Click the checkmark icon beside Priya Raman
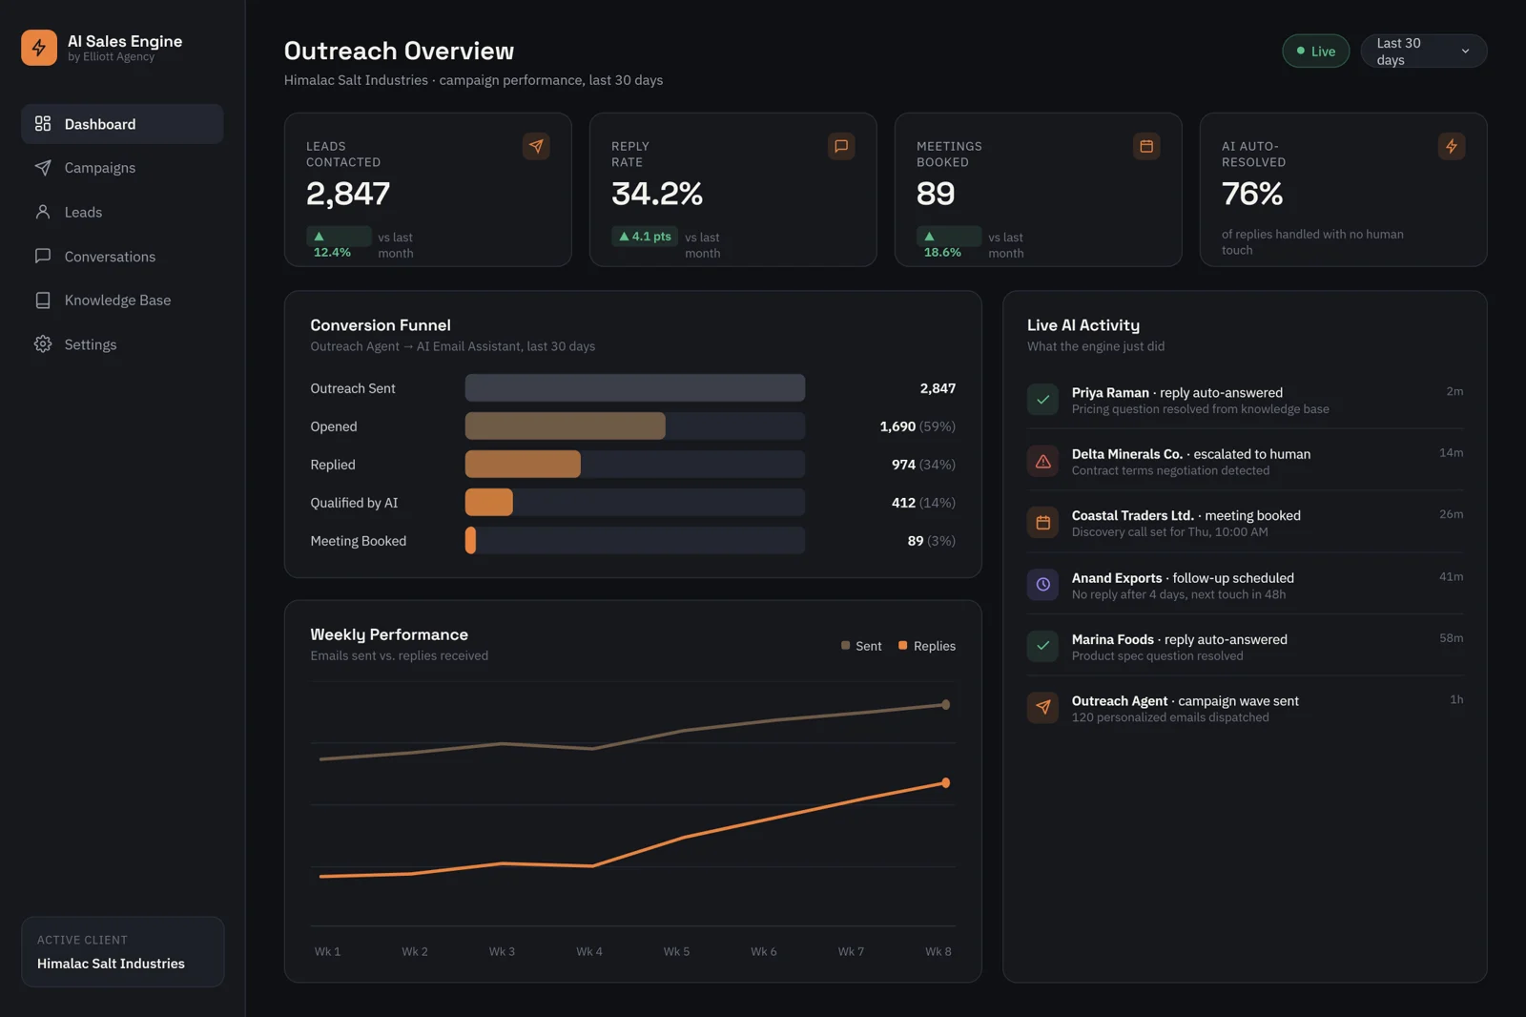 (1042, 400)
